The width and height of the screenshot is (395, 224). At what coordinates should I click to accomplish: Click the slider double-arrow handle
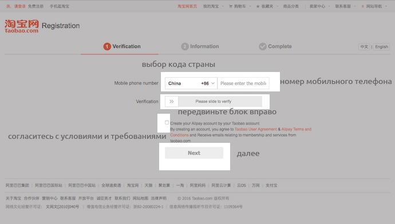click(x=172, y=101)
